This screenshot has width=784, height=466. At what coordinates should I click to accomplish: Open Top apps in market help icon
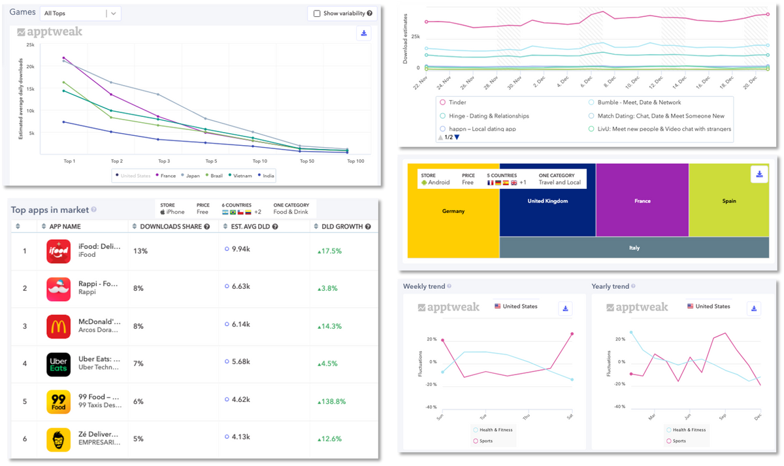click(94, 210)
